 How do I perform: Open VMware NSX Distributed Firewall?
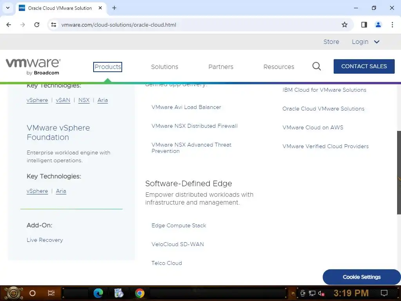coord(194,126)
